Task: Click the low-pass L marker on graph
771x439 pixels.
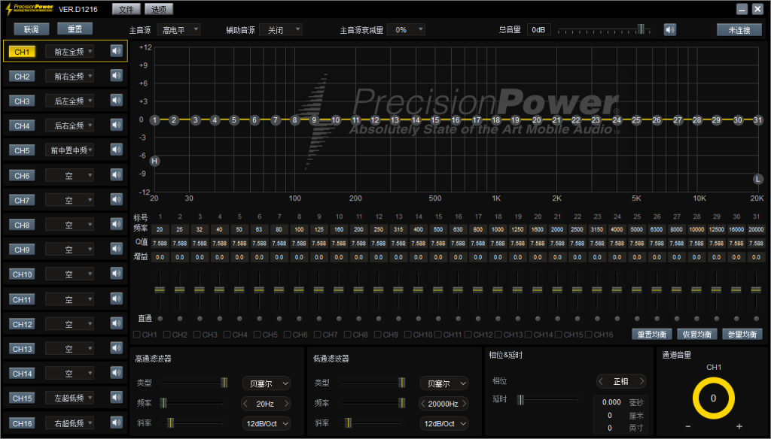Action: (757, 179)
